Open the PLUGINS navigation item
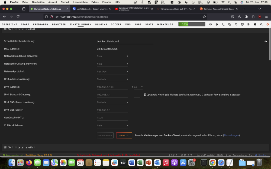 101,25
